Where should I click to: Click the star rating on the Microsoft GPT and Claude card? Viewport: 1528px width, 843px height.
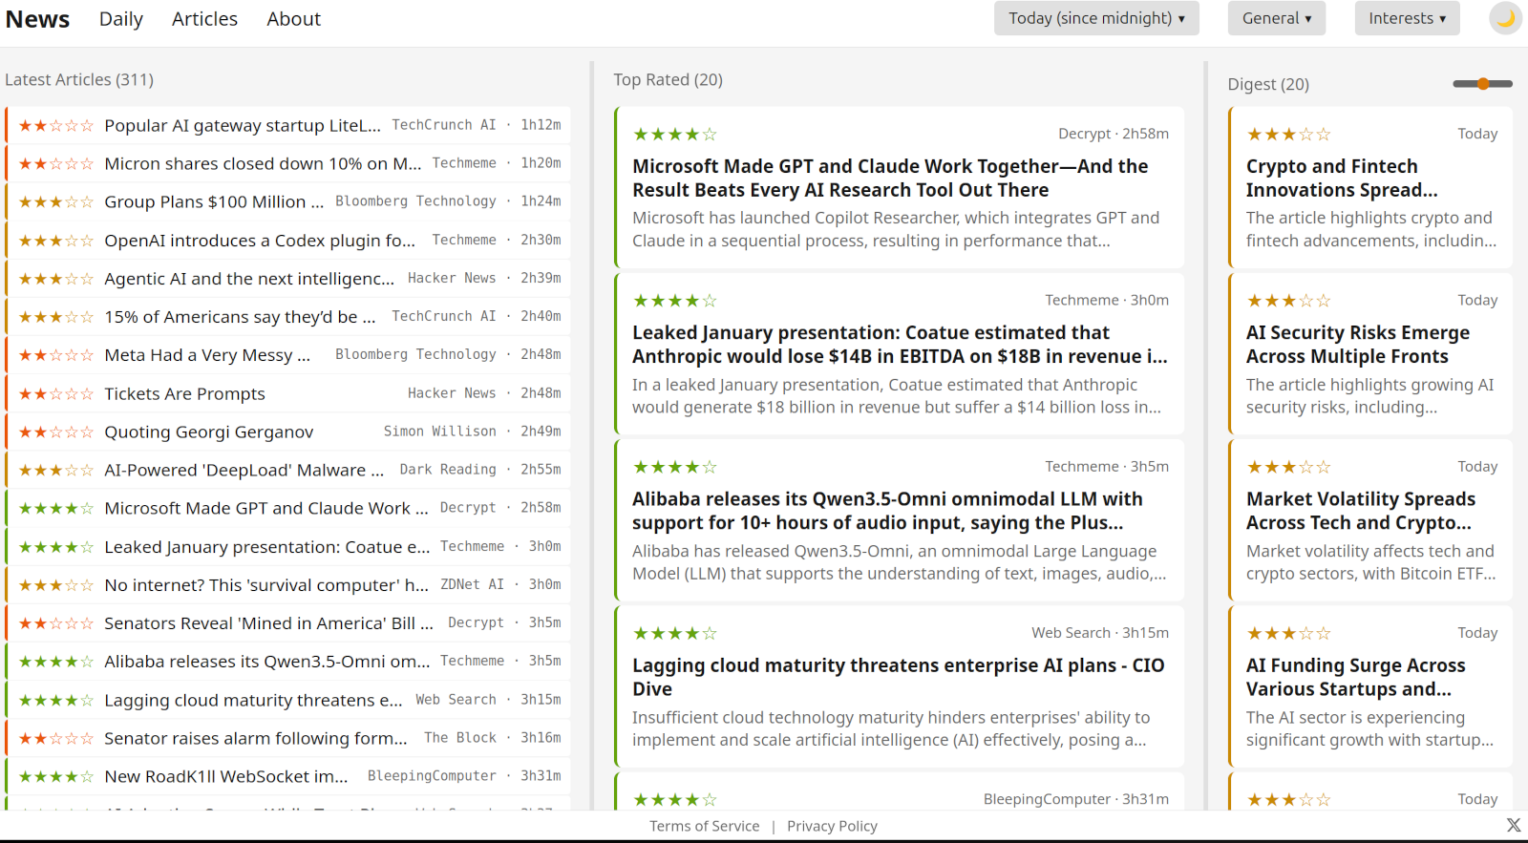(x=675, y=135)
